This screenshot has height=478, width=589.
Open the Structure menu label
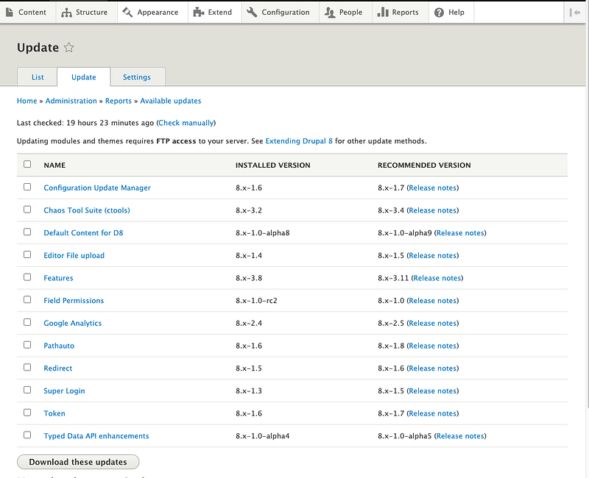coord(91,13)
